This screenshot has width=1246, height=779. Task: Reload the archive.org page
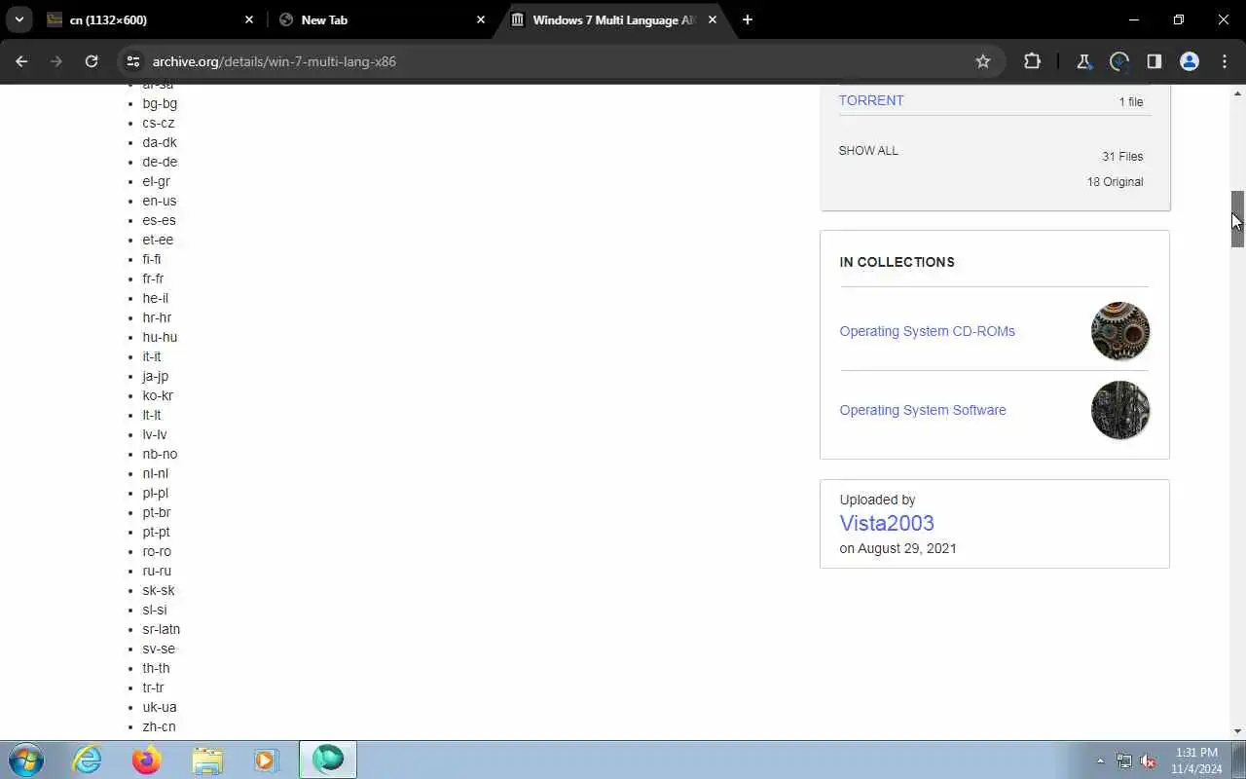click(x=92, y=61)
